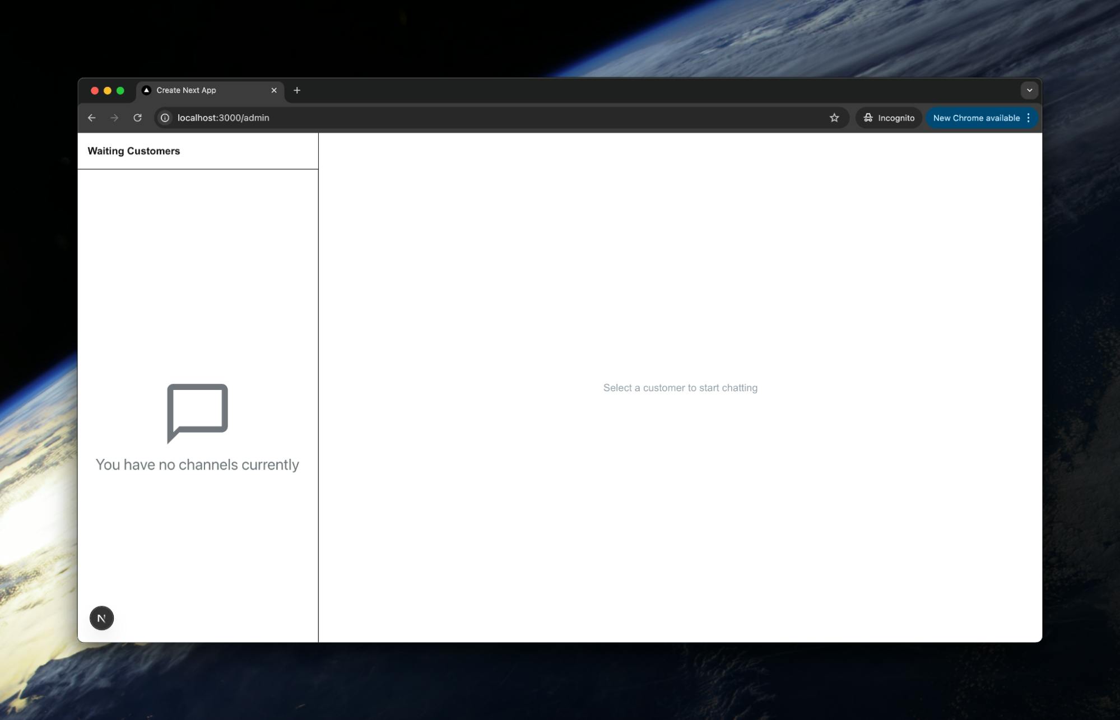
Task: Click 'Select a customer to start chatting' placeholder
Action: (680, 388)
